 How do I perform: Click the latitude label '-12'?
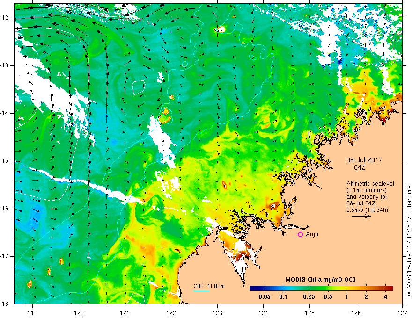[5, 18]
